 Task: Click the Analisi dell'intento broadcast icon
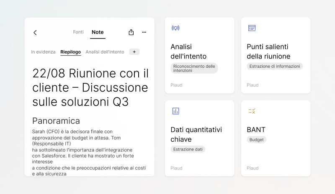click(175, 28)
